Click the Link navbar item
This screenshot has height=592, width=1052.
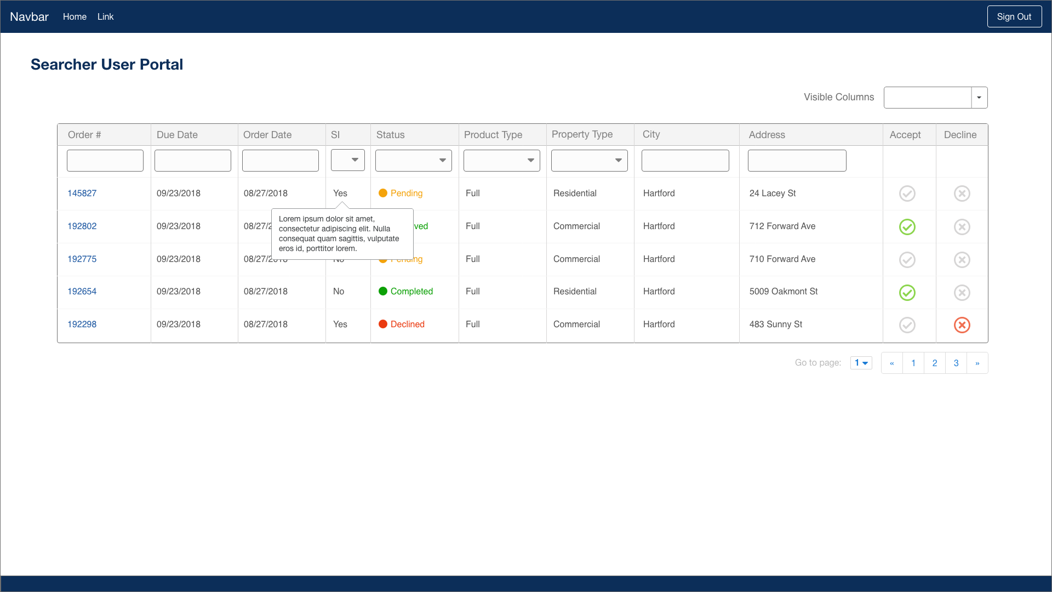(x=105, y=16)
